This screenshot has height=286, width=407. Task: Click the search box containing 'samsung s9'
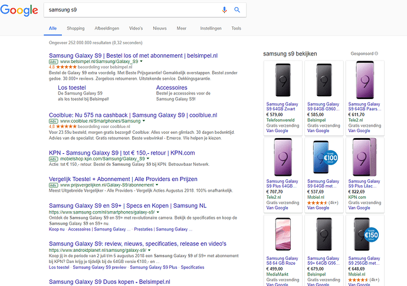(130, 10)
